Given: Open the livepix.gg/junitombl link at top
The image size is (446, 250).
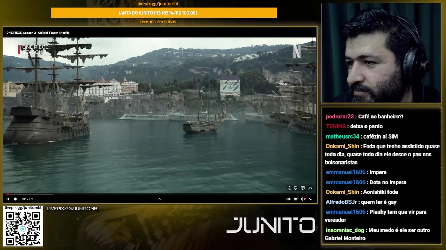Looking at the screenshot, I should click(158, 4).
